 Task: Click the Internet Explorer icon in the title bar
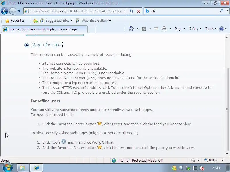click(x=3, y=3)
